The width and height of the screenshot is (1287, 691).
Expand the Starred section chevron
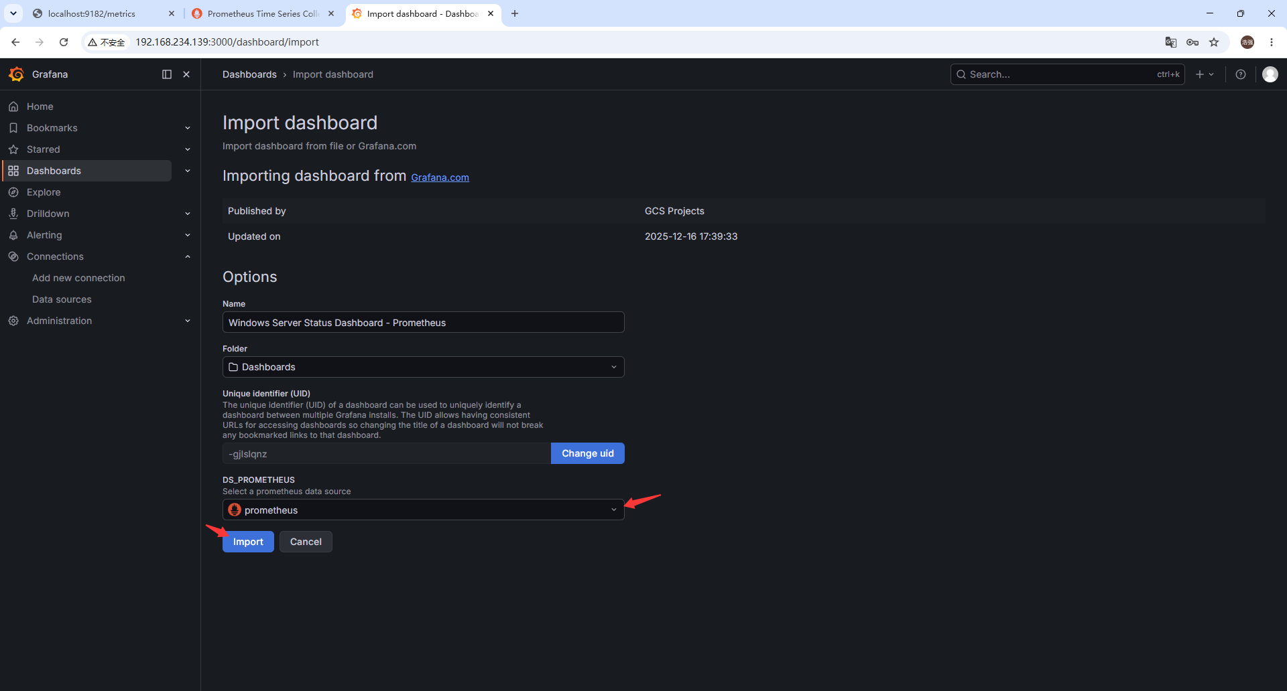point(188,149)
